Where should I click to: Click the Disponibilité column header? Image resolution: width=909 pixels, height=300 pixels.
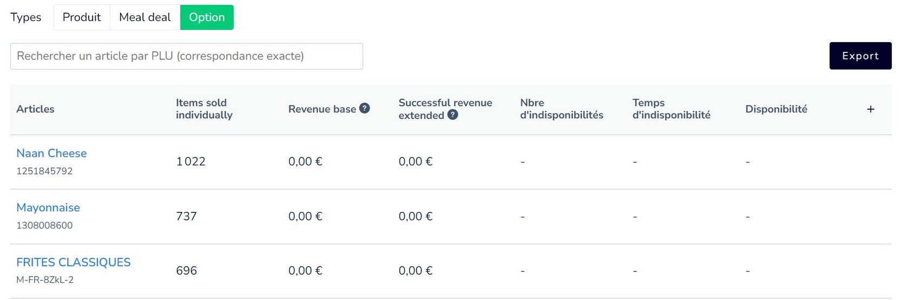pos(776,109)
